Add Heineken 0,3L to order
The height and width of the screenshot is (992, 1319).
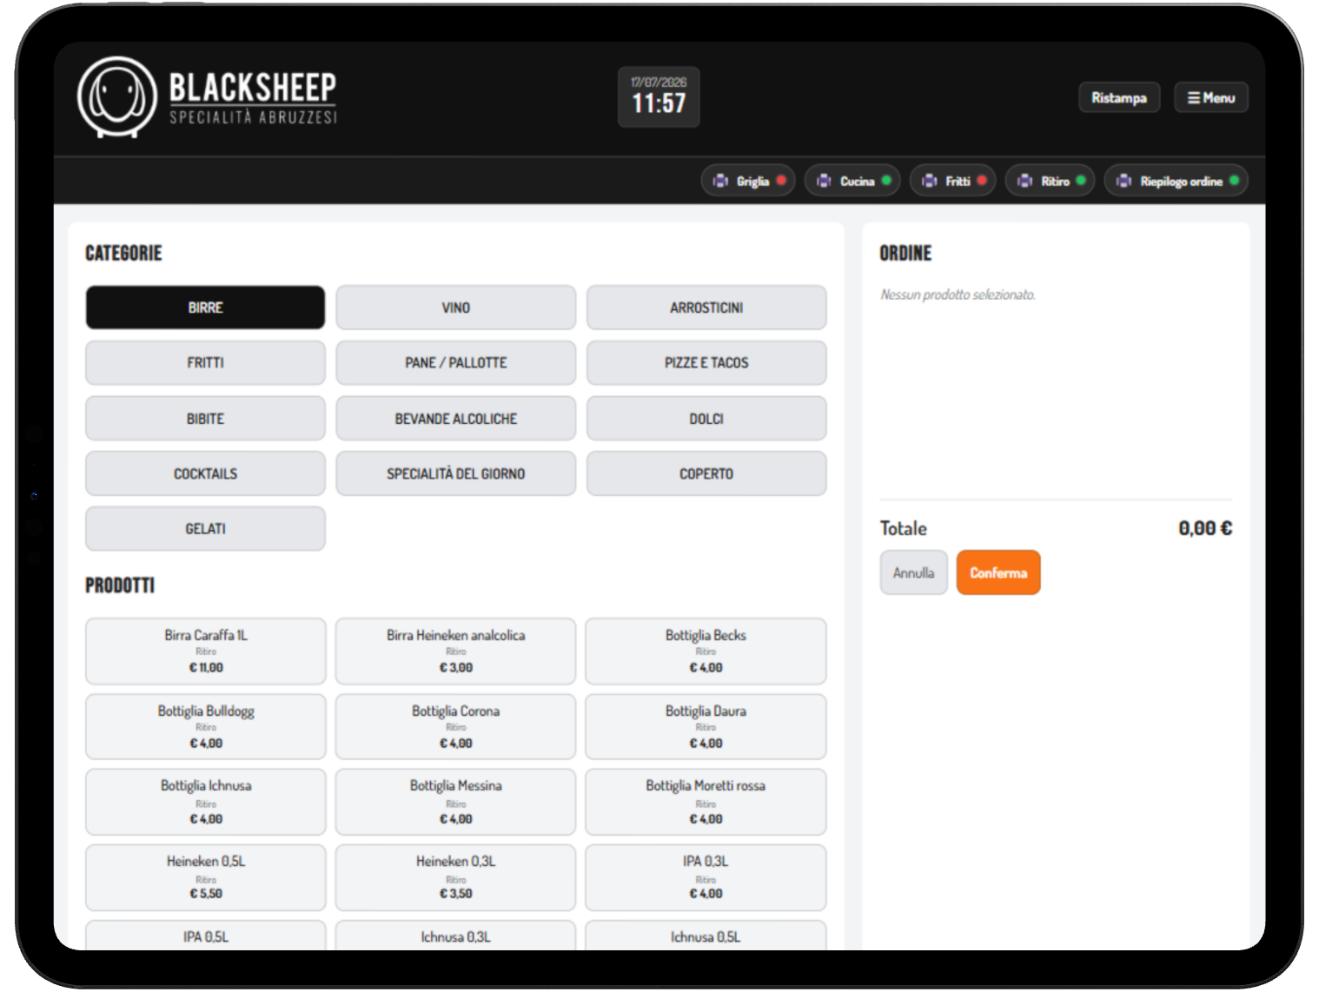click(456, 877)
